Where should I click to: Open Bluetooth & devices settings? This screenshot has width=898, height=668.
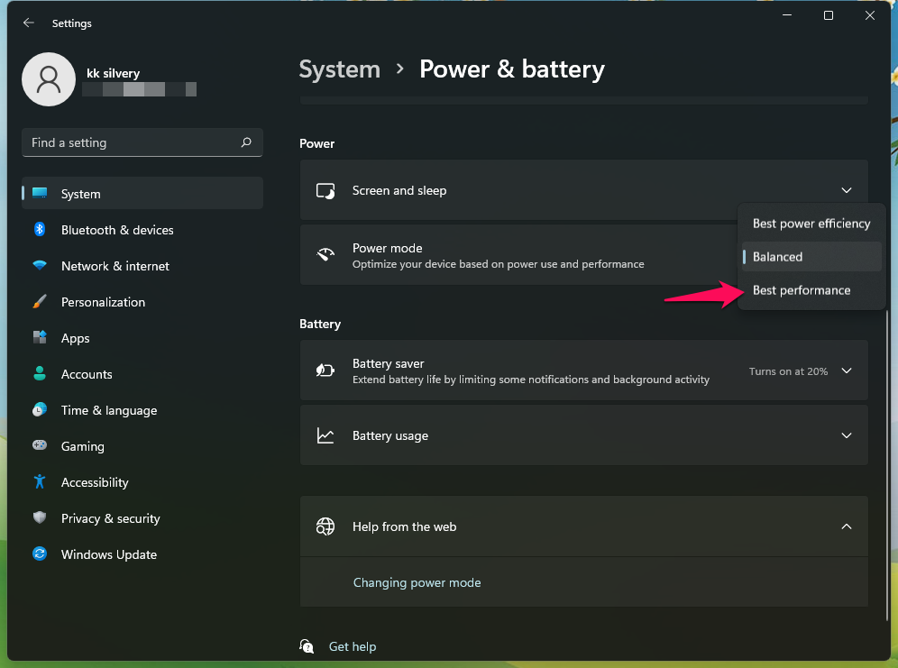[116, 230]
